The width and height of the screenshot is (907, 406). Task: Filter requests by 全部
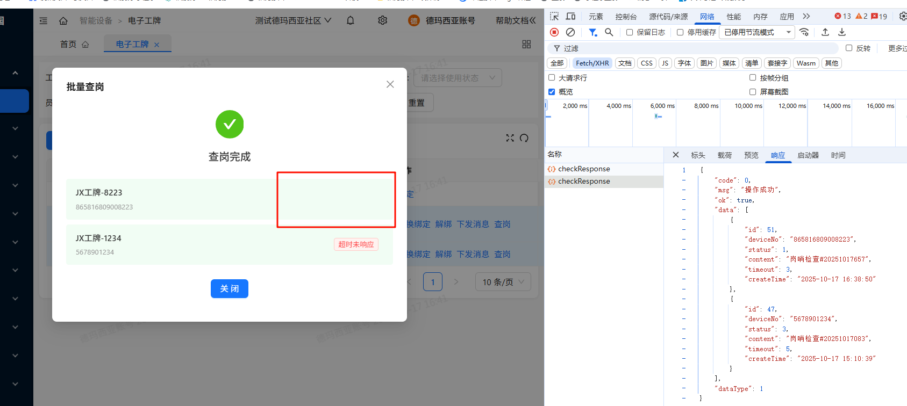pos(558,63)
